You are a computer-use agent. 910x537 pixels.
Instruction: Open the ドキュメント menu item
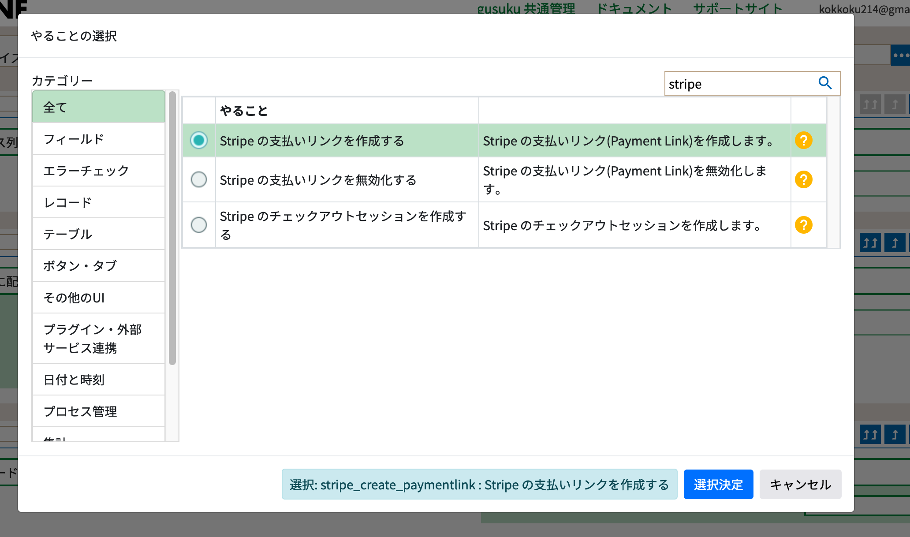click(x=634, y=8)
